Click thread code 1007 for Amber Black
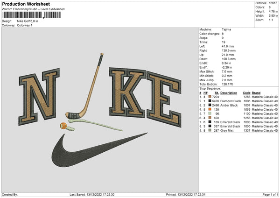 (247, 106)
